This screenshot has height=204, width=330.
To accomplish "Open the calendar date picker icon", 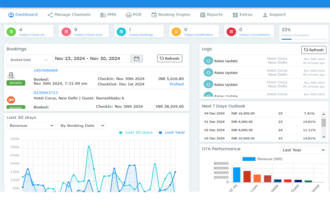I will click(136, 59).
